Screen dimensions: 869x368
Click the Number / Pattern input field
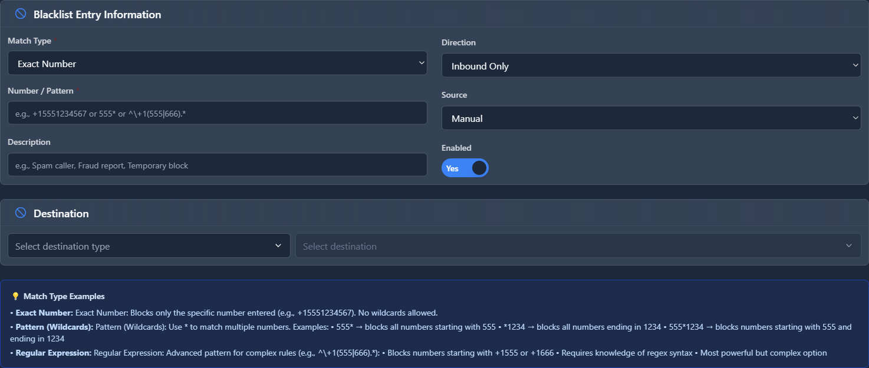click(218, 112)
